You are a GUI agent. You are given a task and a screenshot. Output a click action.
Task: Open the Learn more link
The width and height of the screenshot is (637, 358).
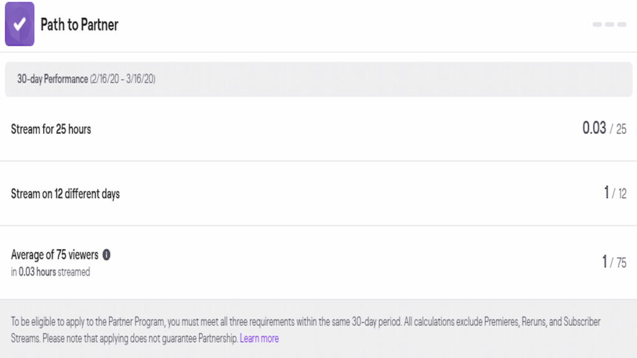click(x=259, y=338)
